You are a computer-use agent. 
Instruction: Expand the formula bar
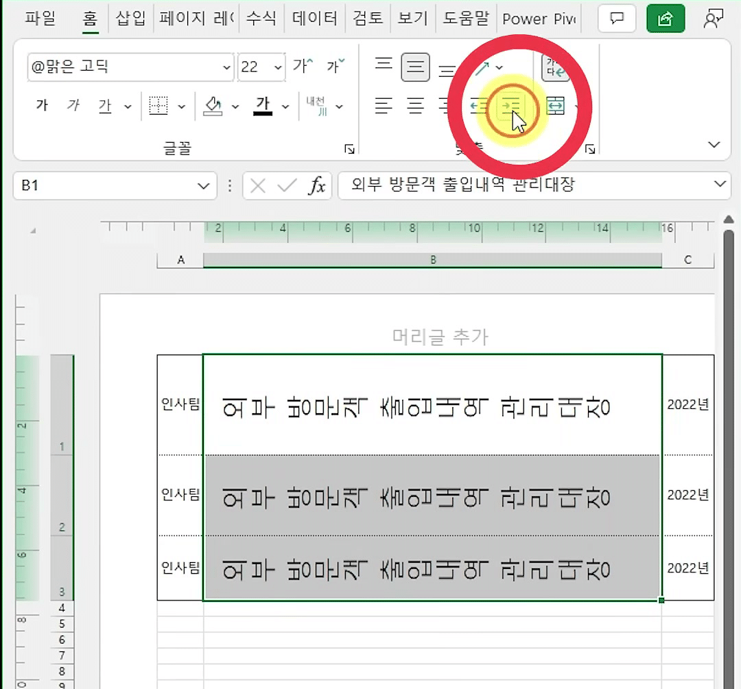tap(720, 185)
